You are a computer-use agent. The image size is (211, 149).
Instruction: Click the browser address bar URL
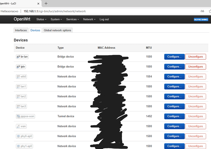click(x=55, y=11)
